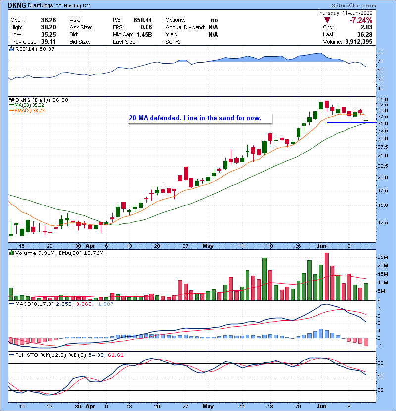Click the Ask Size label

click(x=81, y=27)
